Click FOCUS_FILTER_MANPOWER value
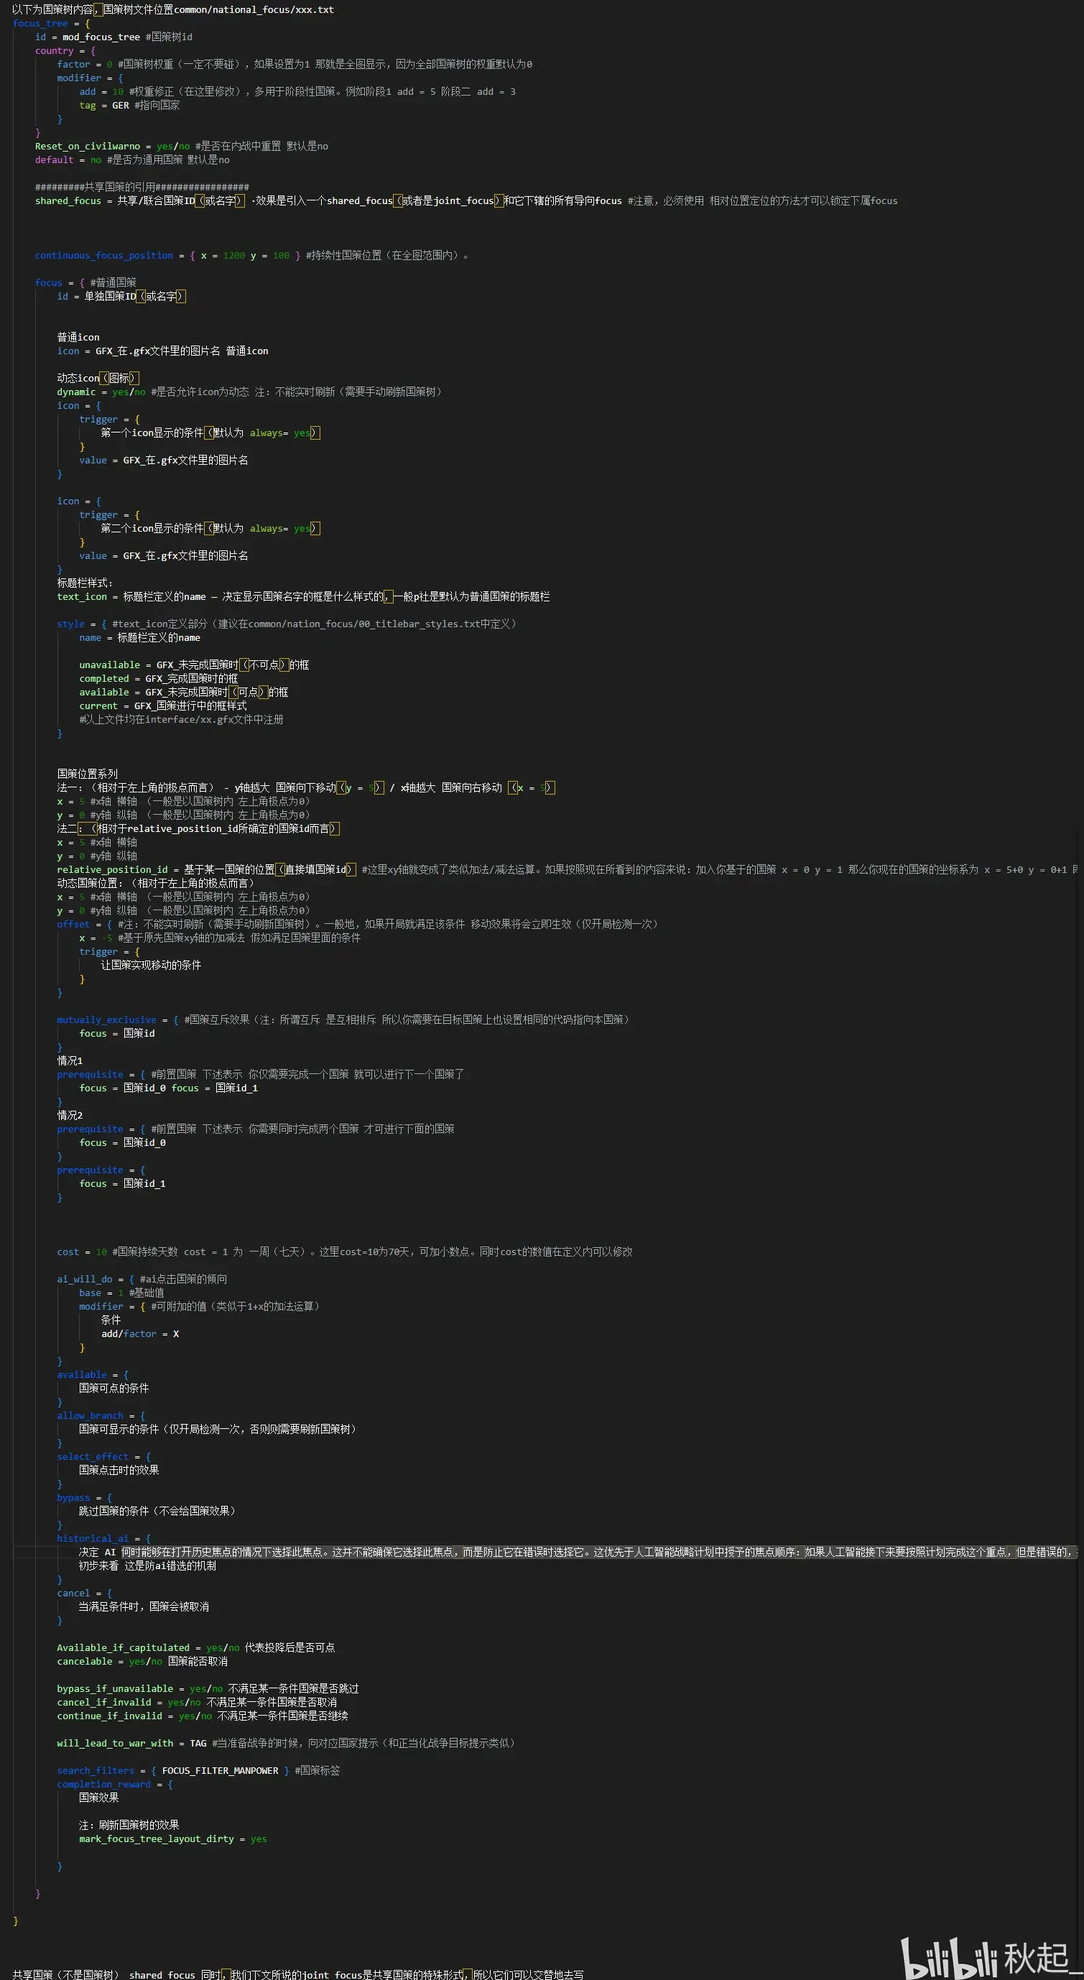Viewport: 1084px width, 1980px height. coord(220,1770)
